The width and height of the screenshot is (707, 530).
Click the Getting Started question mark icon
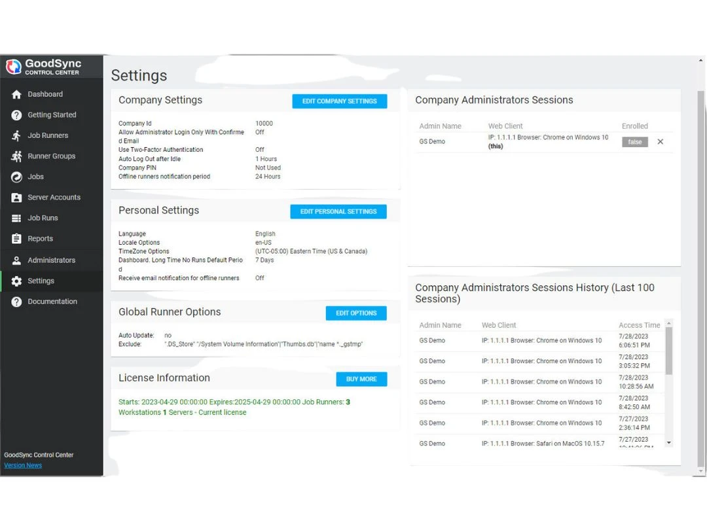click(x=16, y=115)
